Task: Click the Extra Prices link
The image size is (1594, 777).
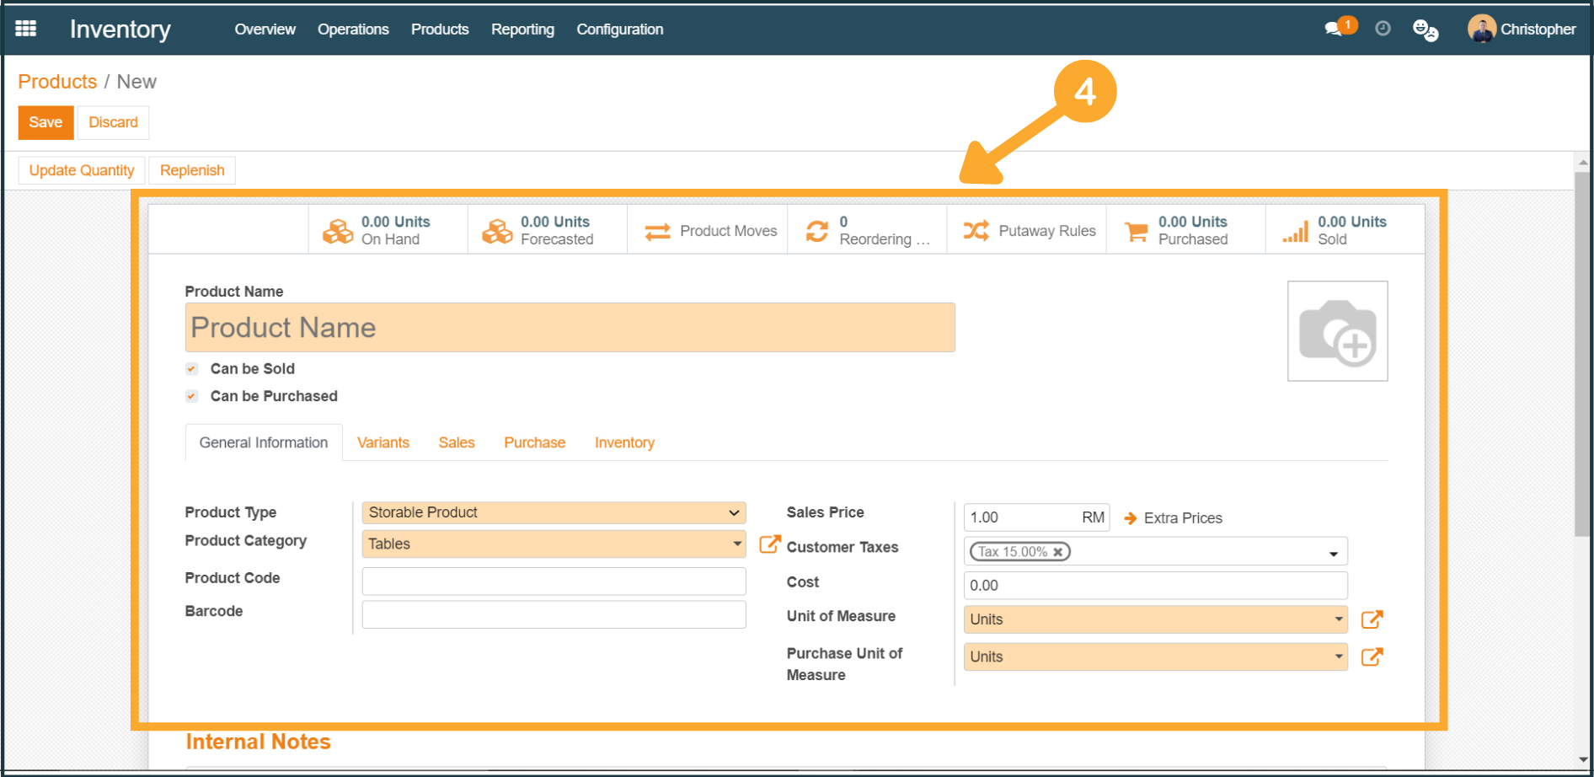Action: coord(1182,518)
